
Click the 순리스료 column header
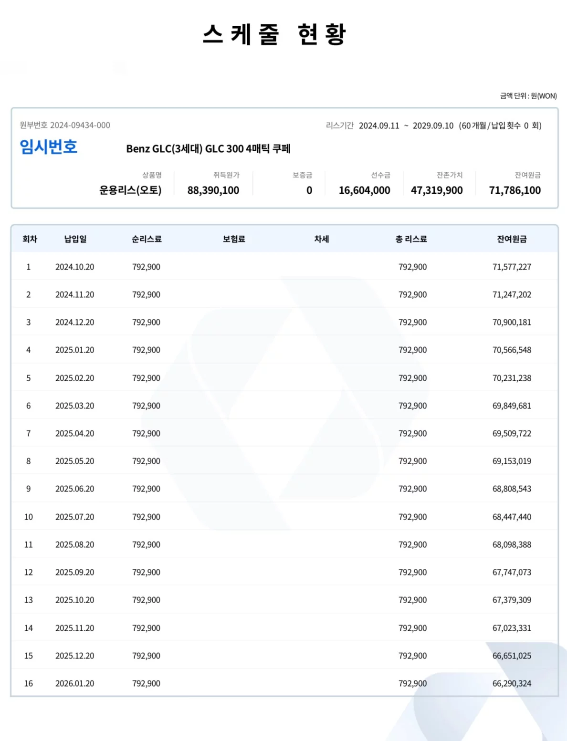coord(147,239)
